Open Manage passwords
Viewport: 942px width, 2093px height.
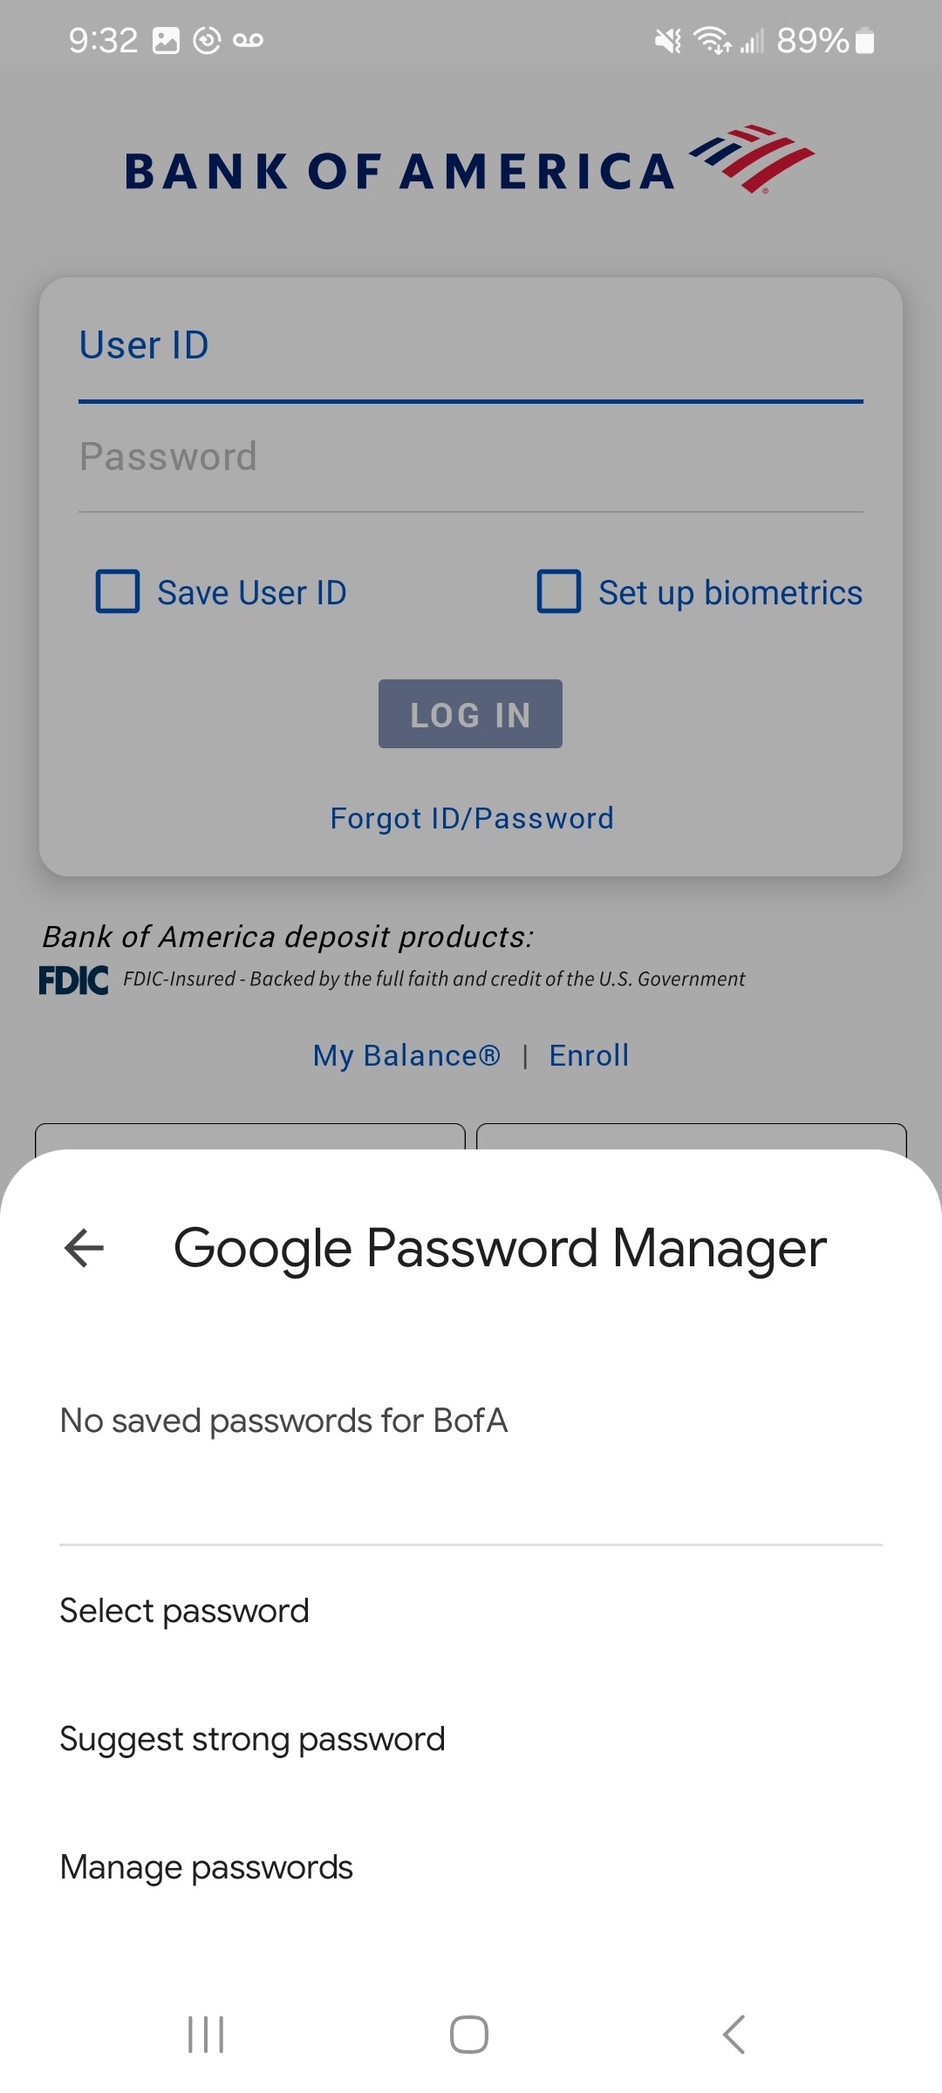(x=206, y=1867)
